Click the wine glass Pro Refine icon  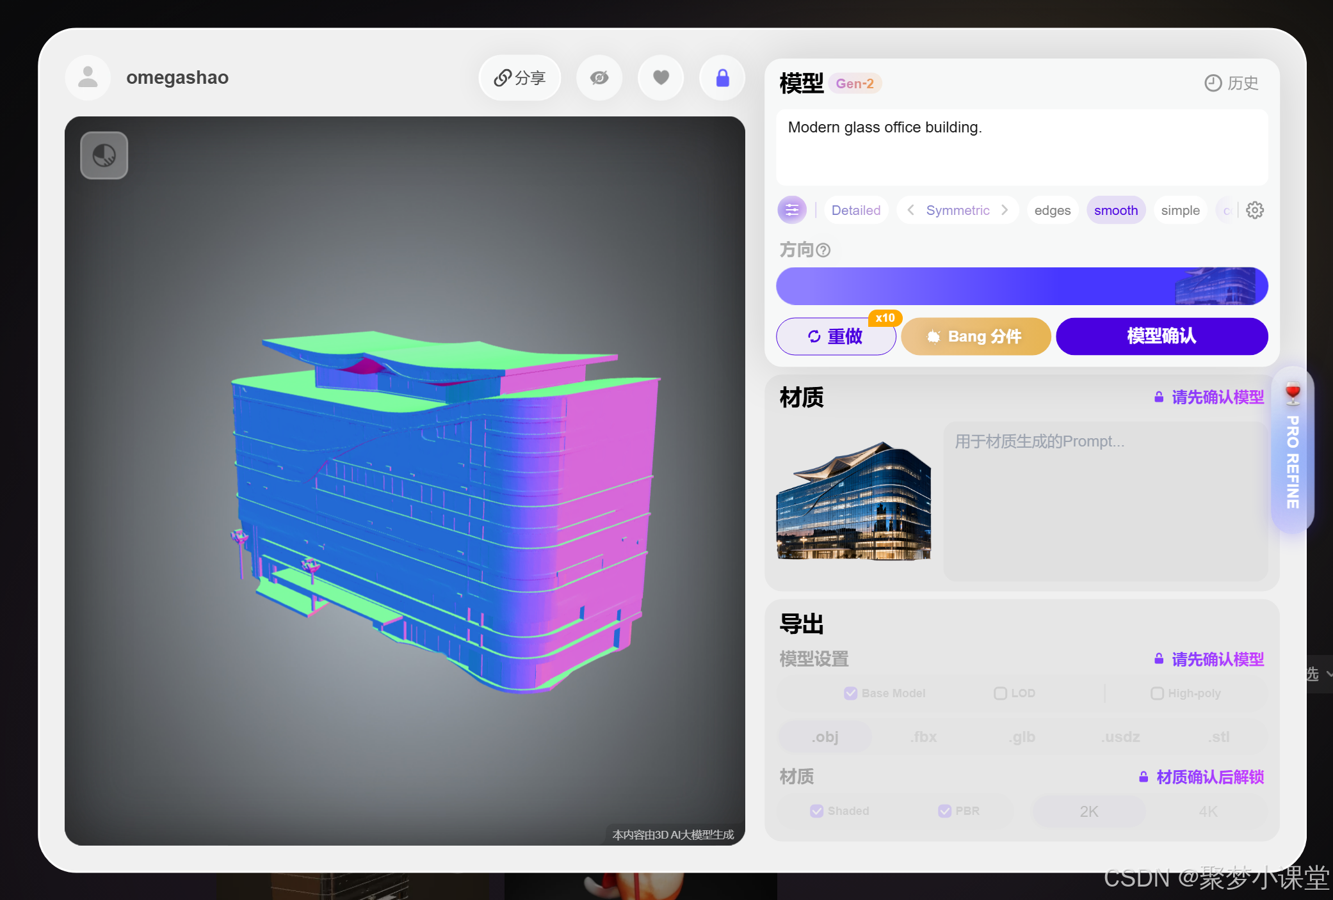(1293, 392)
